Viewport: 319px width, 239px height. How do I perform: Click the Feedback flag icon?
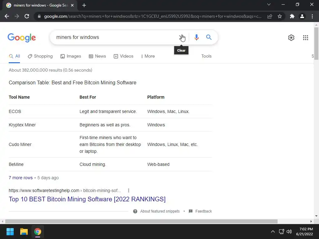tap(191, 211)
